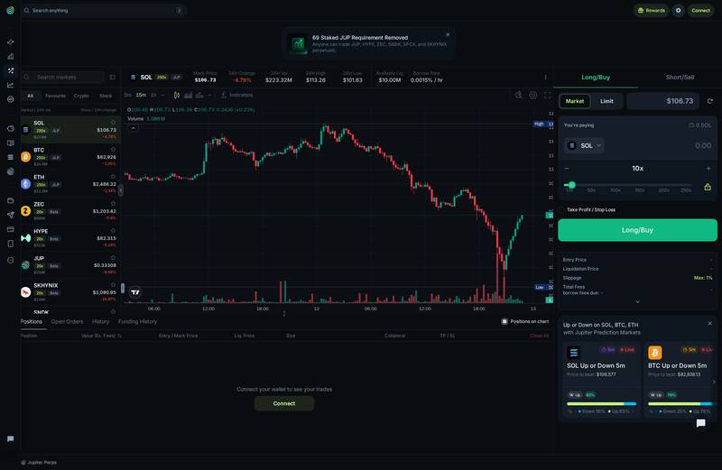Favourite the JUP market star
Viewport: 722px width, 470px height.
pyautogui.click(x=113, y=257)
